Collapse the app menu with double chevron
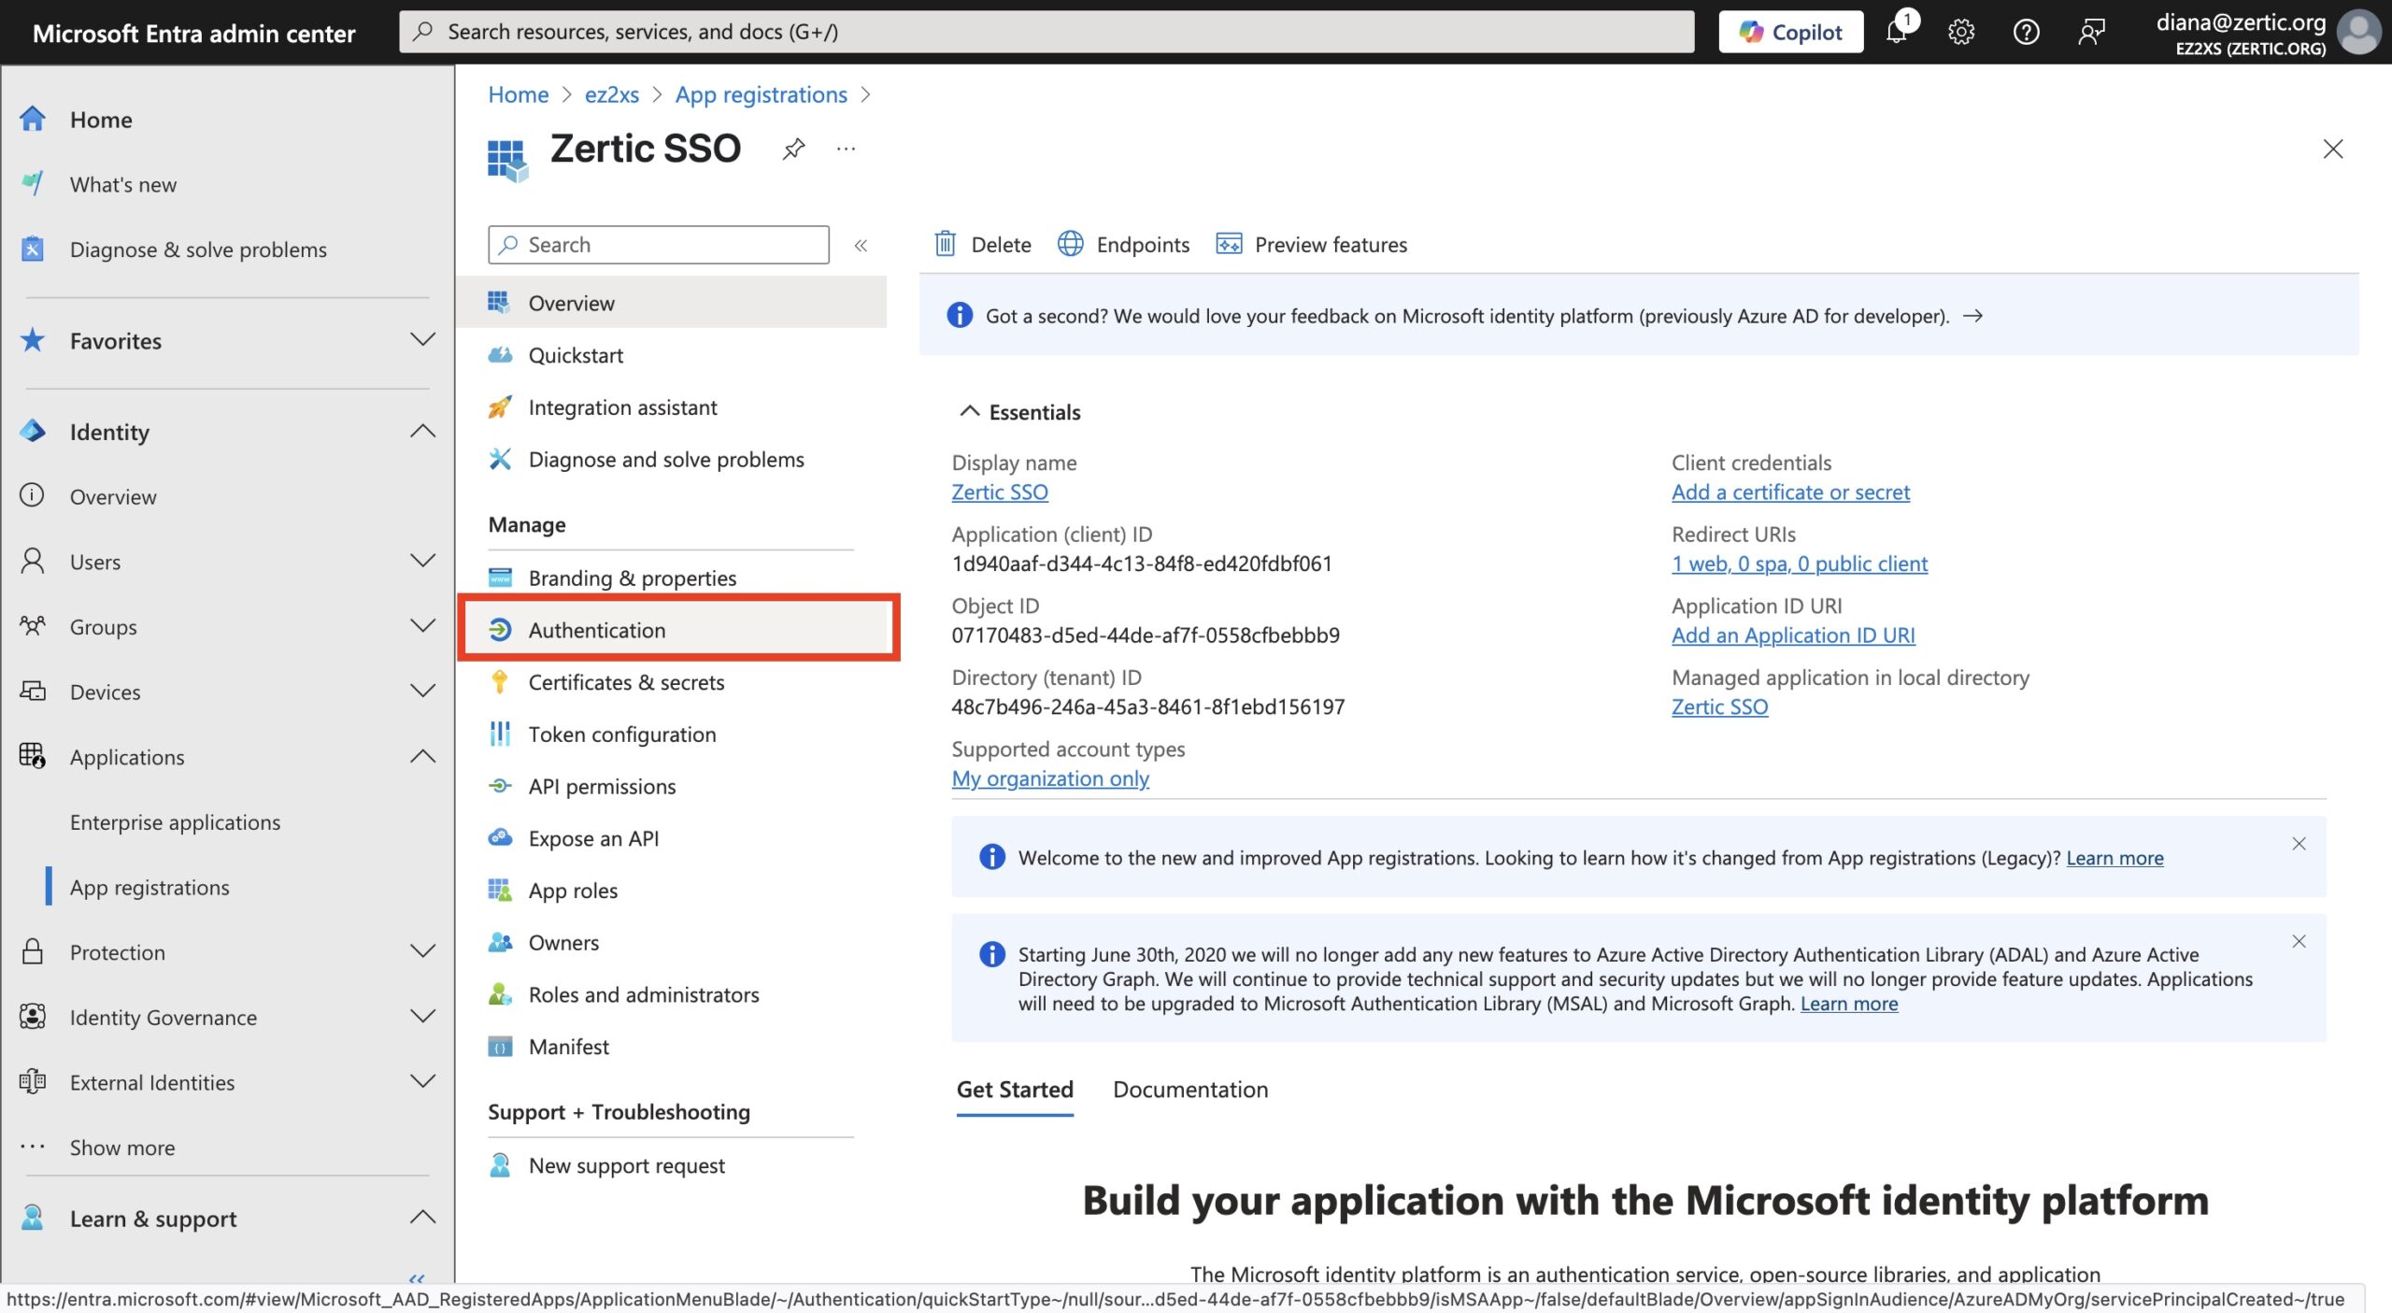Viewport: 2392px width, 1313px height. click(861, 245)
